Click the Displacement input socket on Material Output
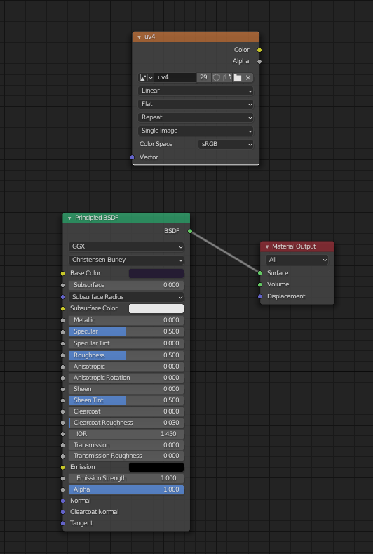 coord(260,296)
